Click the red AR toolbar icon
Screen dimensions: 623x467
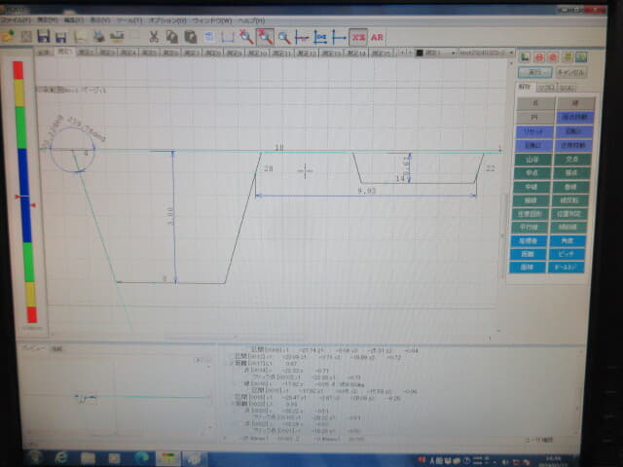click(377, 37)
